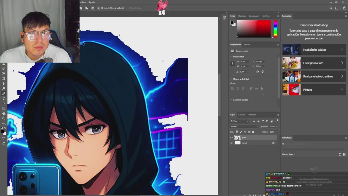
Task: Click the hue slider in Color panel
Action: 275,29
